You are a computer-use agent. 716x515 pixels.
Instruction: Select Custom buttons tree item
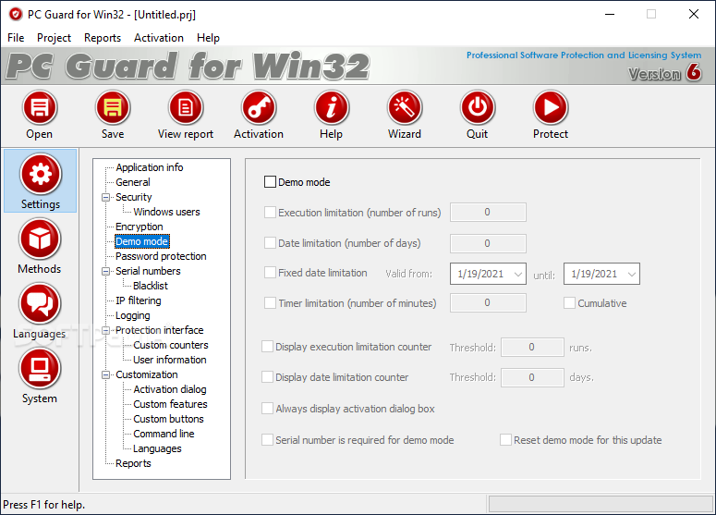click(168, 419)
